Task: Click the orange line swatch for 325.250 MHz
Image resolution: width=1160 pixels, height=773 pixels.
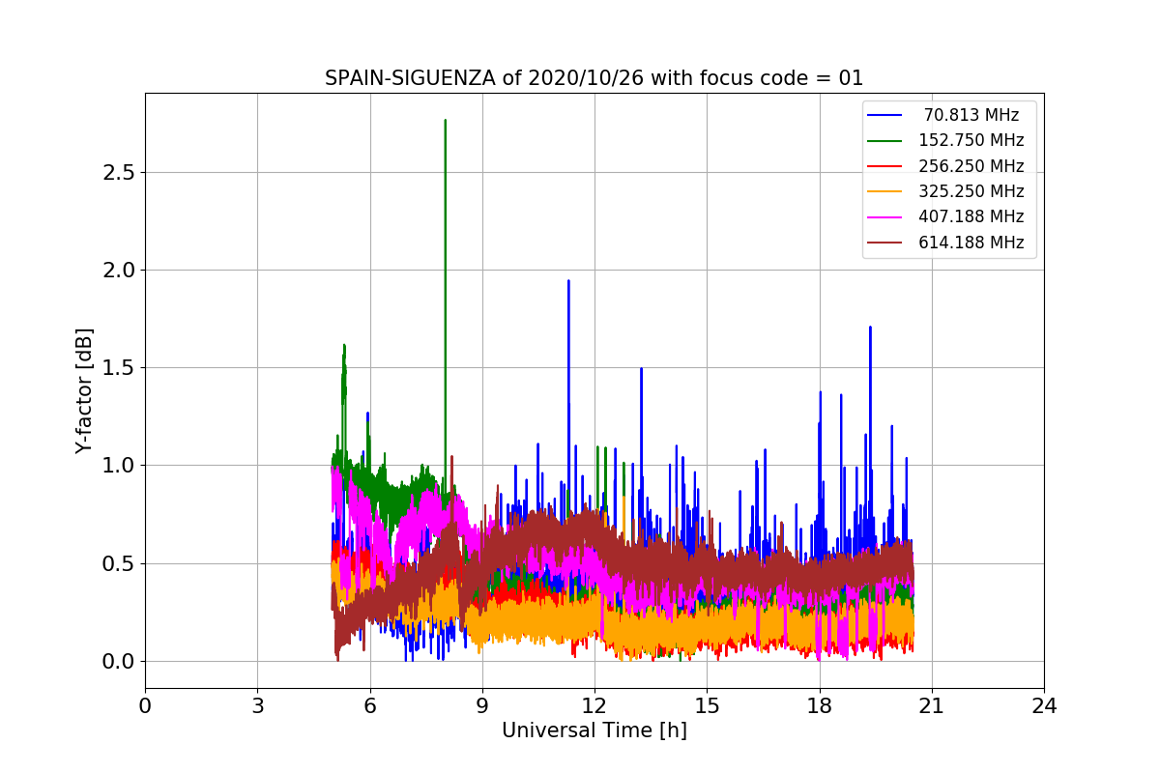Action: click(x=885, y=191)
